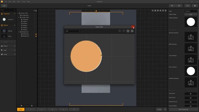Close the Shape Editor dialog
The height and width of the screenshot is (112, 199).
tap(133, 27)
